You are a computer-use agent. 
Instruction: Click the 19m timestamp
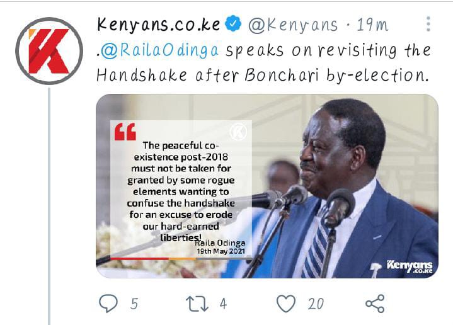(373, 25)
